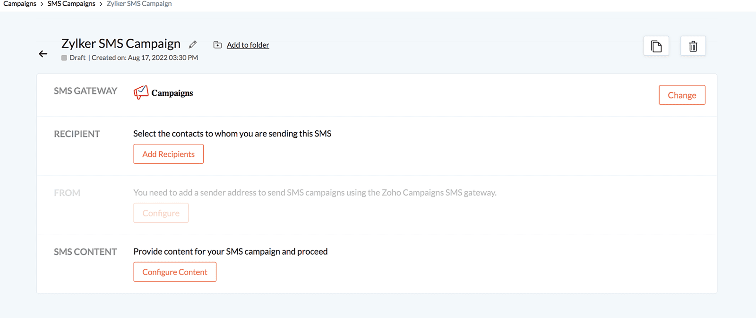This screenshot has width=756, height=318.
Task: Open SMS Campaigns breadcrumb
Action: point(71,4)
